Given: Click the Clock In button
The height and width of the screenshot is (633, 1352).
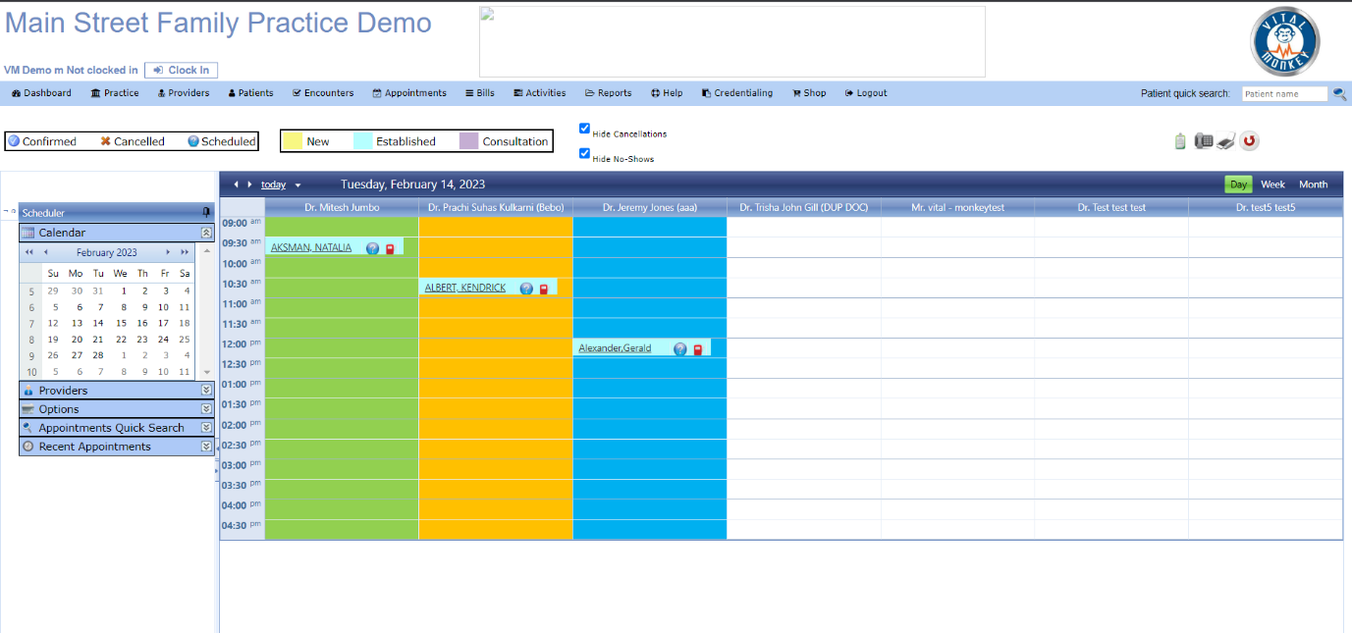Looking at the screenshot, I should pos(181,70).
